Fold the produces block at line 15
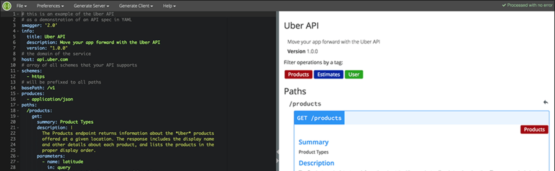The width and height of the screenshot is (555, 171). [18, 93]
